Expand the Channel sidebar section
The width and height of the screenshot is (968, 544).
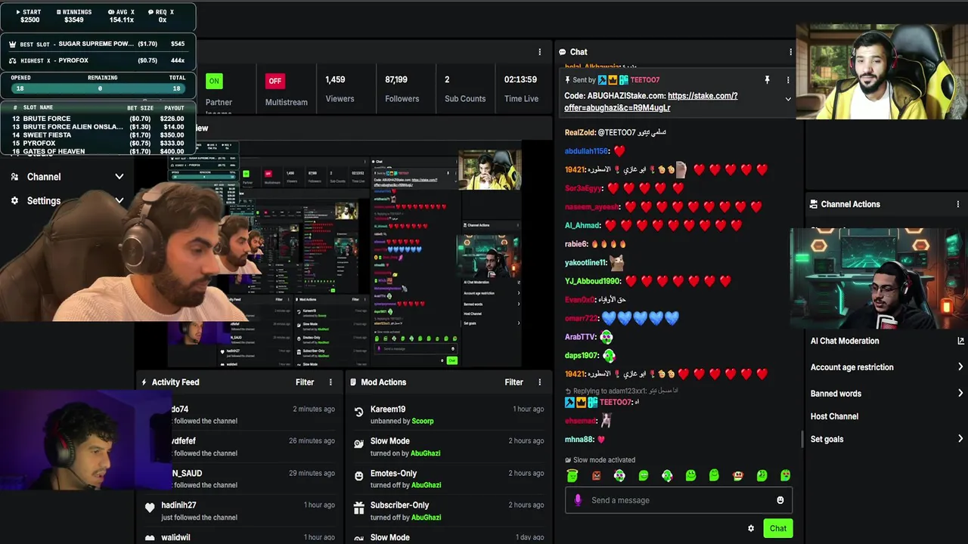coord(119,177)
